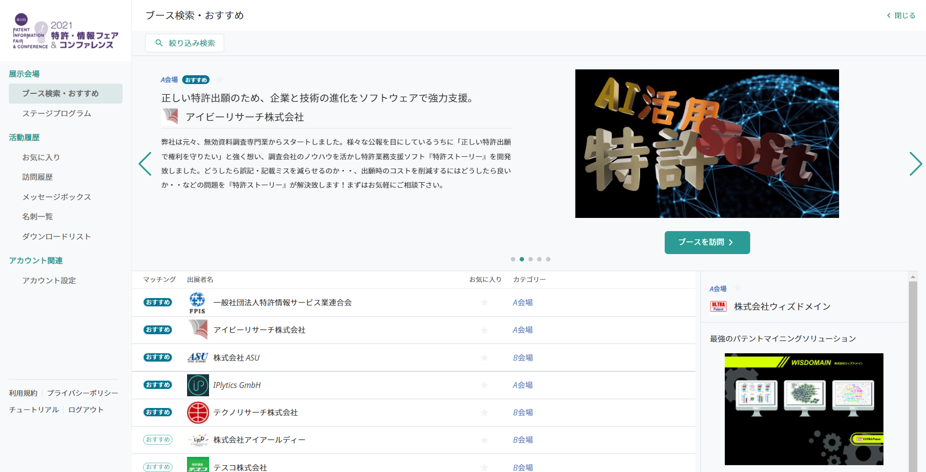The width and height of the screenshot is (926, 472).
Task: Click the ASU company logo icon
Action: (x=198, y=358)
